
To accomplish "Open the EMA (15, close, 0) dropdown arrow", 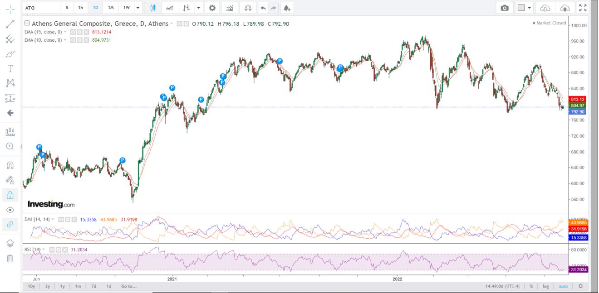I will pos(65,32).
